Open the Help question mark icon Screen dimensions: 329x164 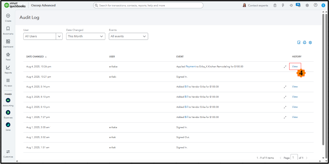click(315, 5)
